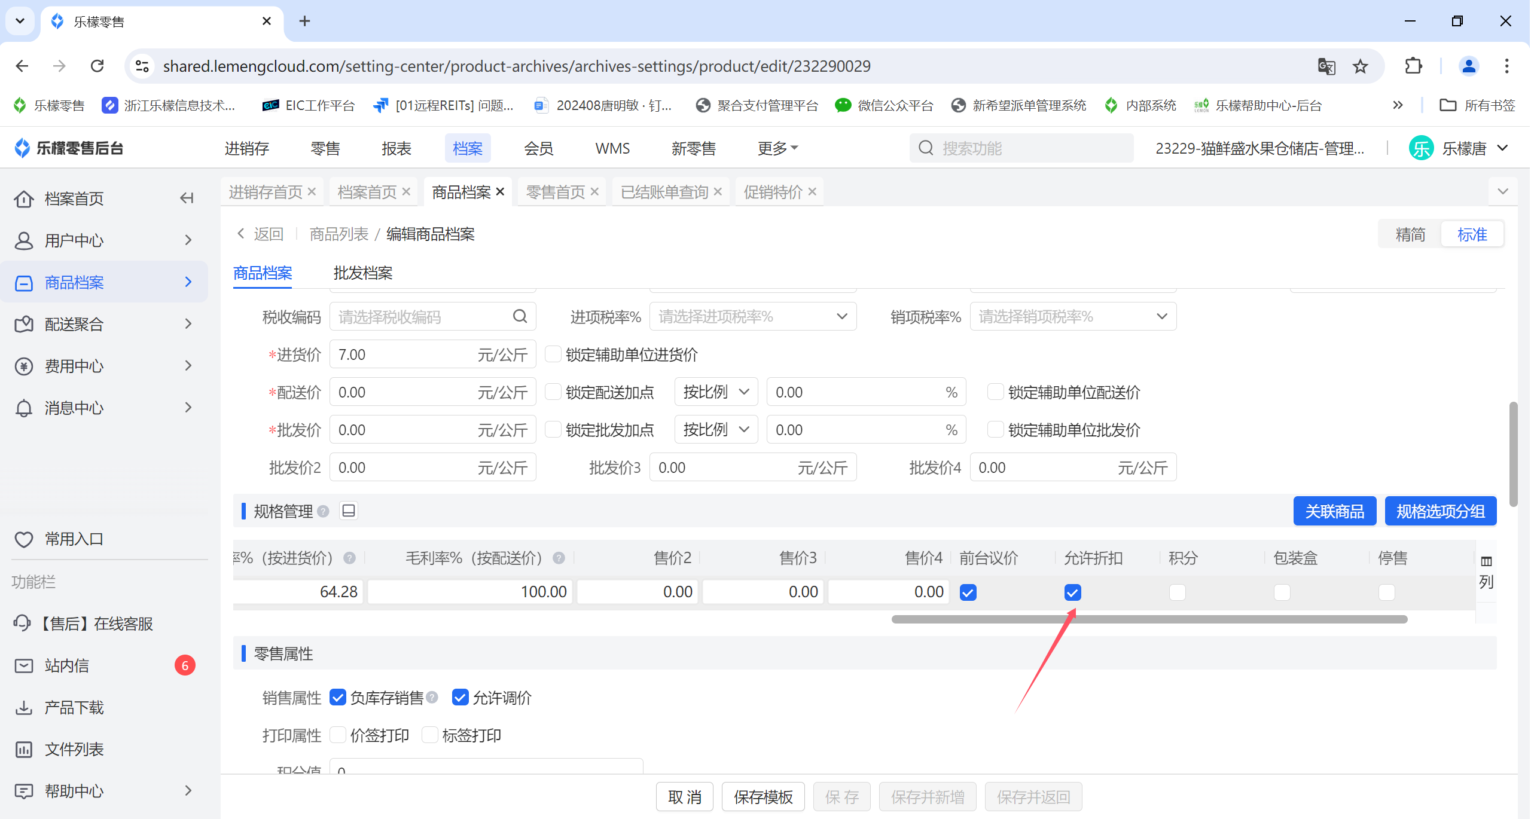Open 按比例 dropdown in 批发价 row
Image resolution: width=1531 pixels, height=819 pixels.
point(716,429)
